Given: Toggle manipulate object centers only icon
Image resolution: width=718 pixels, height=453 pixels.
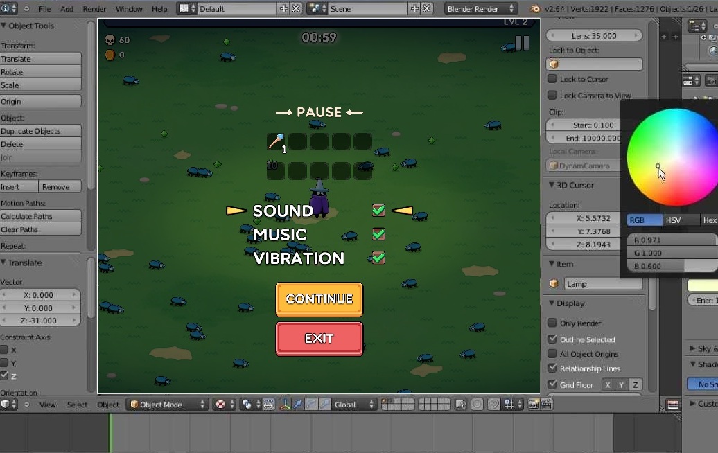Looking at the screenshot, I should coord(268,404).
